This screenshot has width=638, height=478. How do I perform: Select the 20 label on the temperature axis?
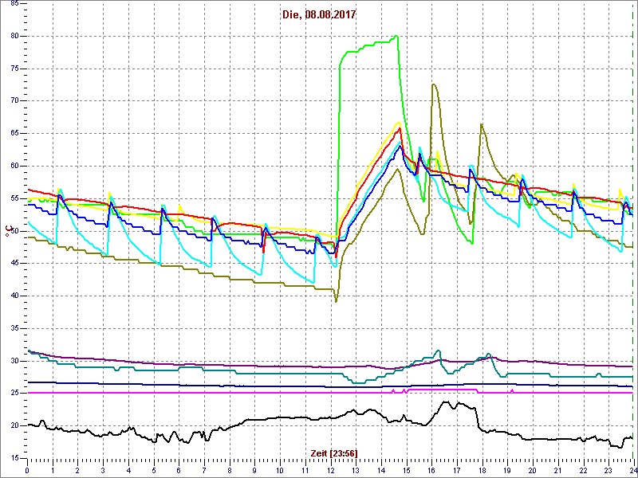click(14, 425)
